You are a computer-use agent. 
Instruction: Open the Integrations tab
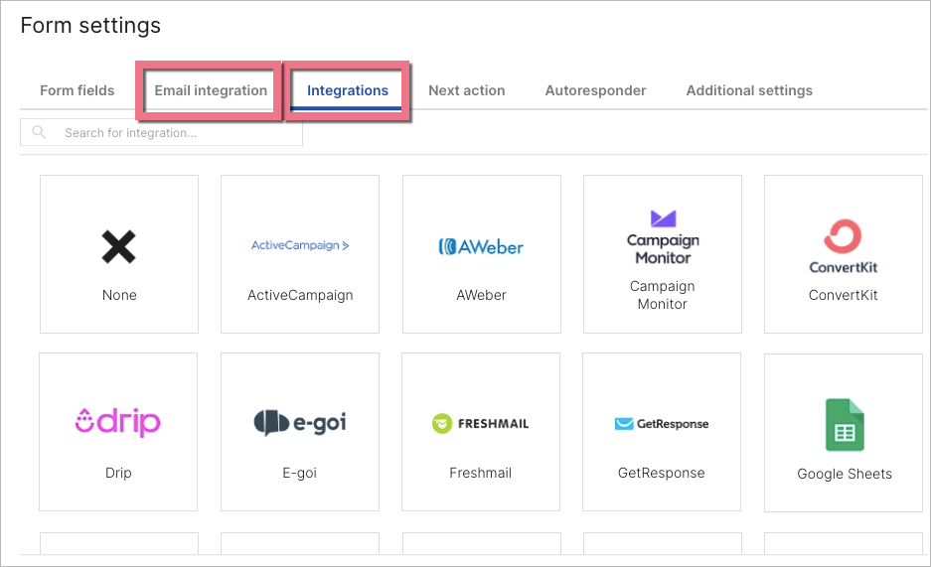coord(348,90)
